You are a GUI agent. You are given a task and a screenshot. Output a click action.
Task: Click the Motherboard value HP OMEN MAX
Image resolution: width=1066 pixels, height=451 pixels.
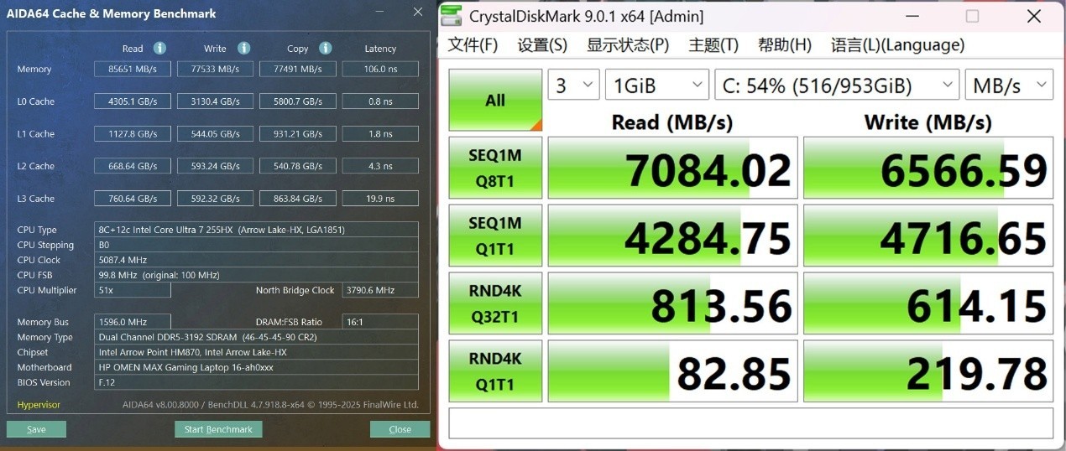(x=257, y=367)
